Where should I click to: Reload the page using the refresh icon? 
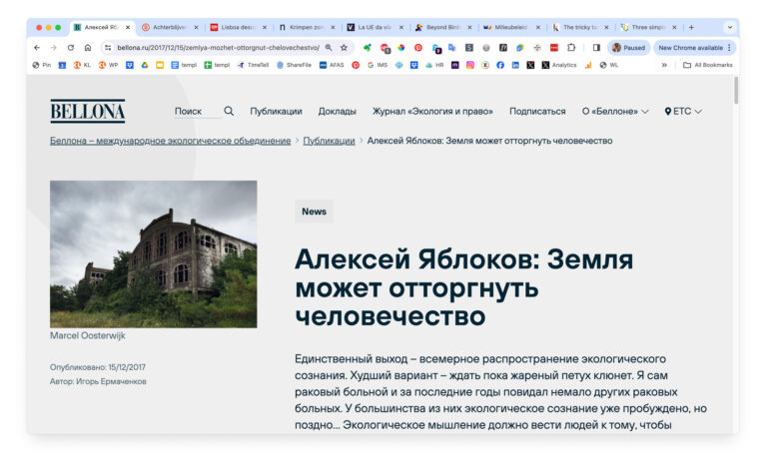(x=70, y=47)
